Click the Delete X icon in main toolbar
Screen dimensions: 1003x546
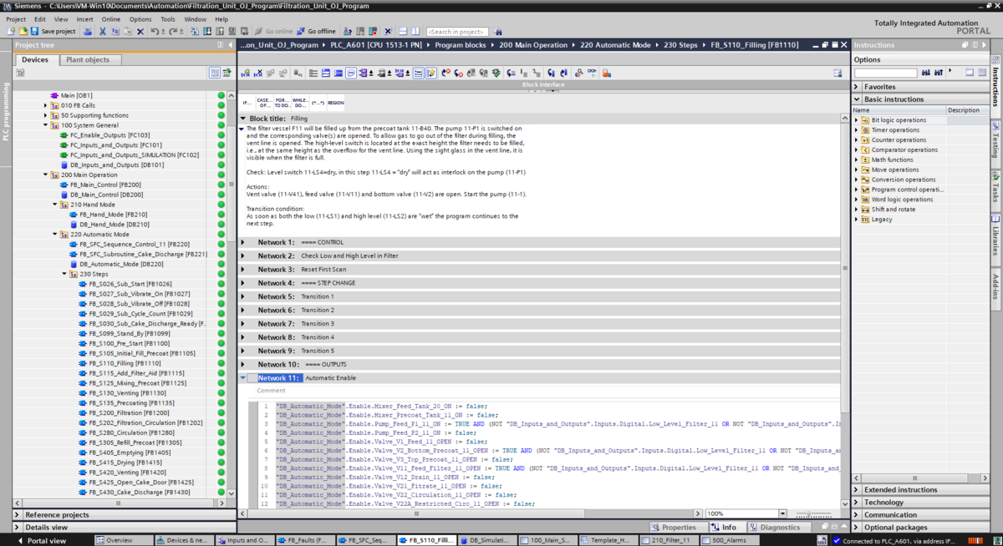point(140,32)
